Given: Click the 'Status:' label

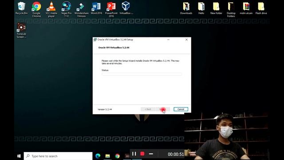Looking at the screenshot, I should 105,70.
